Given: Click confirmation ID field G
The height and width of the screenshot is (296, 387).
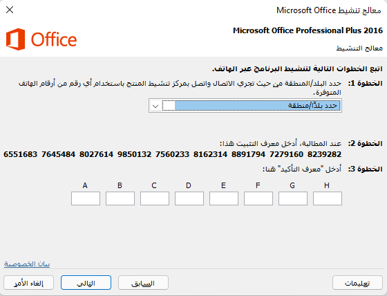Looking at the screenshot, I should pyautogui.click(x=293, y=198).
